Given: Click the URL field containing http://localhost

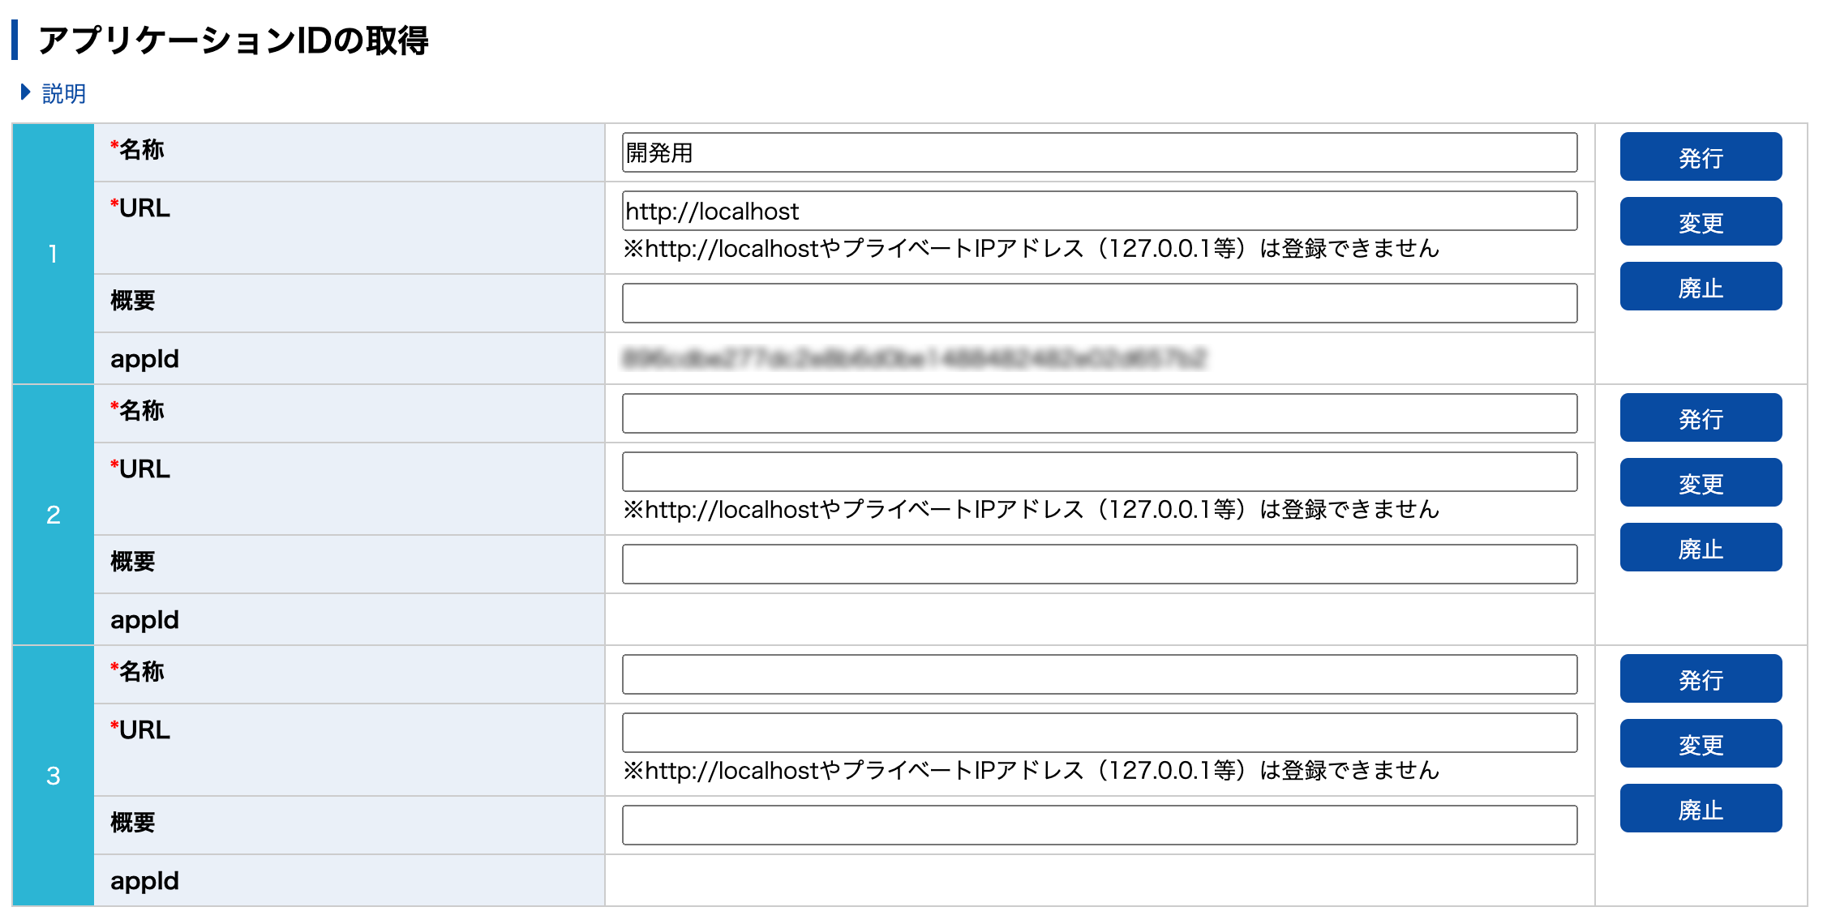Looking at the screenshot, I should point(1099,211).
